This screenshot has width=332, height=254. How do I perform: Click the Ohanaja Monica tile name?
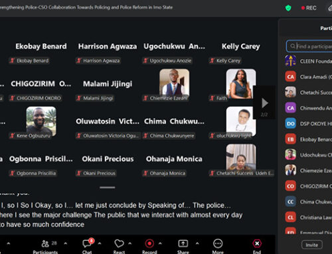174,159
